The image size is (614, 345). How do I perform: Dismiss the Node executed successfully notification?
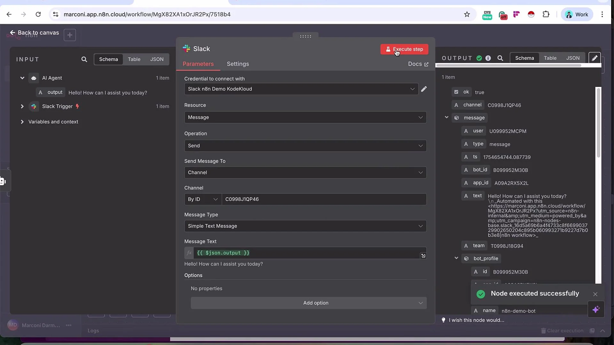(x=595, y=294)
